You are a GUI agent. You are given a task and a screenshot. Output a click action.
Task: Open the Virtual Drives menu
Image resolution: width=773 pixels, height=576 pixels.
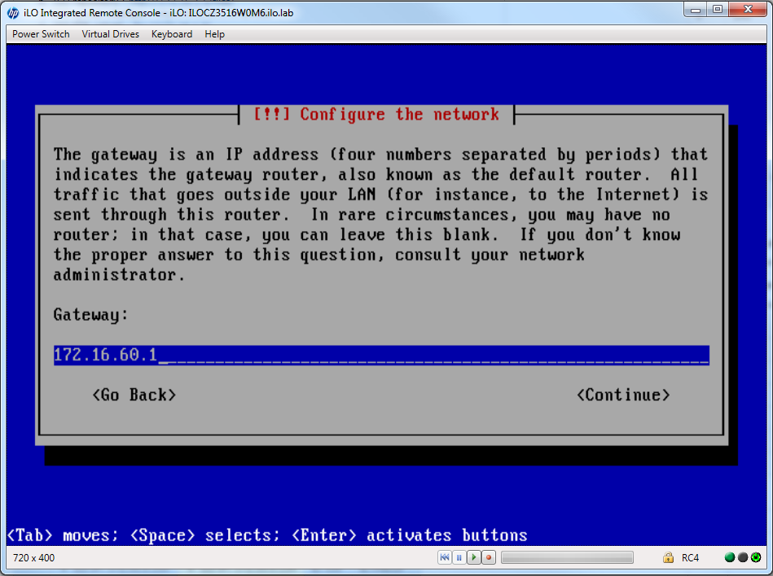point(111,34)
